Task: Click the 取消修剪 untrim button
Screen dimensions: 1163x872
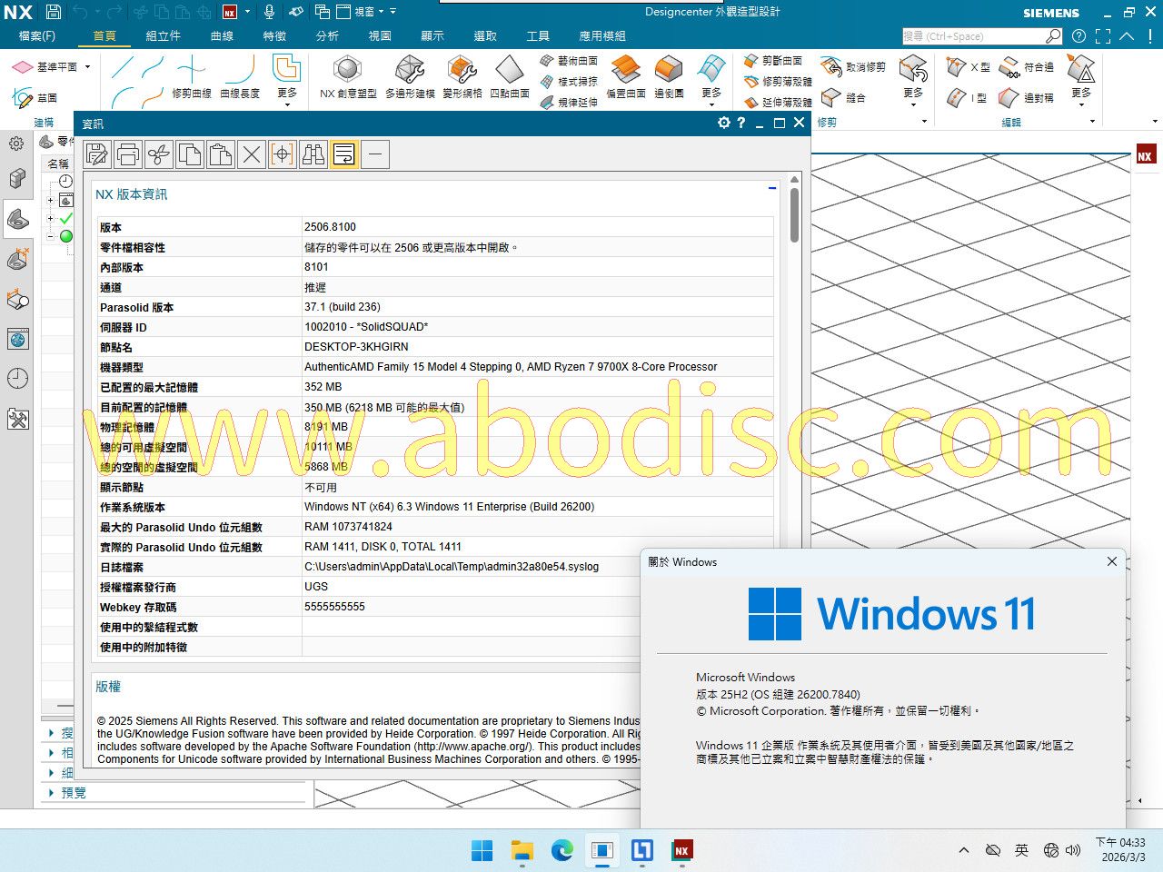Action: (853, 67)
